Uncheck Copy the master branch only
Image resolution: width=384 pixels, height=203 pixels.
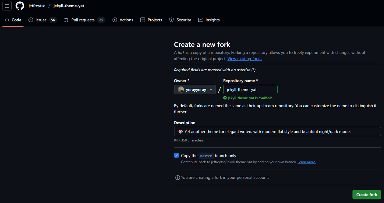coord(176,155)
